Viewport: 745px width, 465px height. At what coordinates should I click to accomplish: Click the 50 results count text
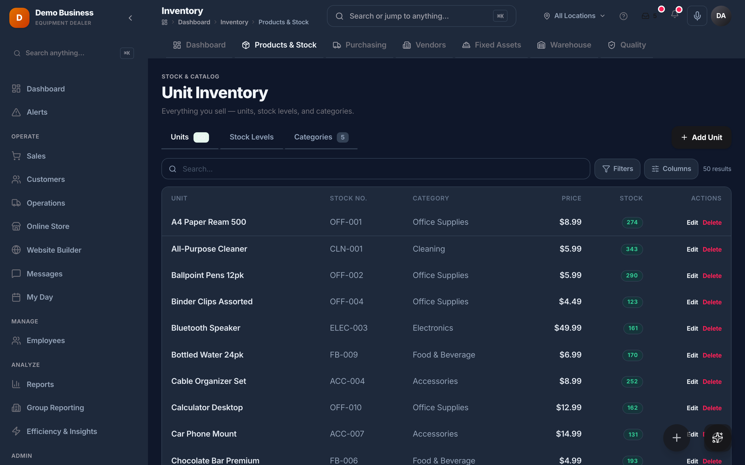coord(717,169)
